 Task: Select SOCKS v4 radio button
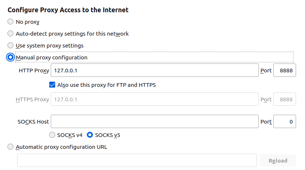pyautogui.click(x=53, y=135)
